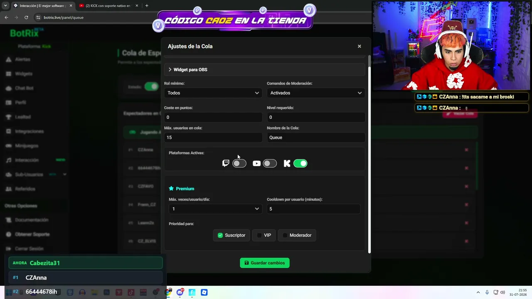The image size is (532, 299).
Task: Open a new browser tab
Action: [x=147, y=6]
